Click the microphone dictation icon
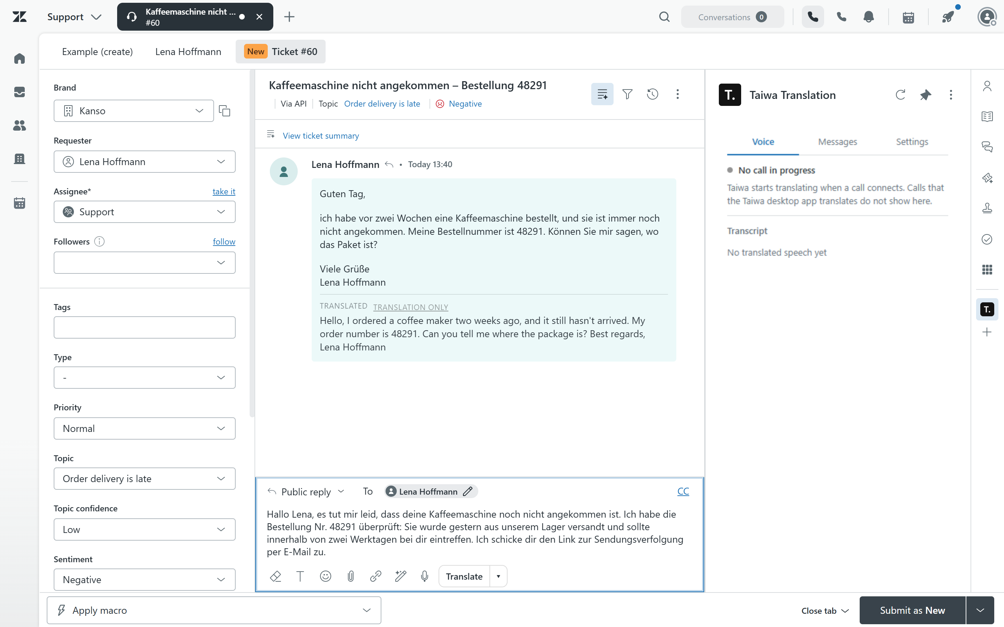 point(424,576)
